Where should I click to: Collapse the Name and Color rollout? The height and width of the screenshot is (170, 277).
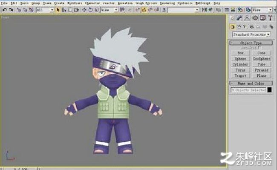click(x=251, y=83)
